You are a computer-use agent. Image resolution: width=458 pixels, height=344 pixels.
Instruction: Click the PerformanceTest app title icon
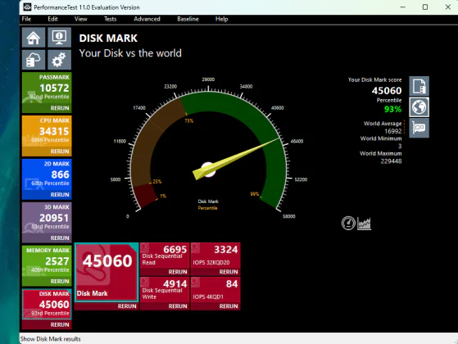27,7
